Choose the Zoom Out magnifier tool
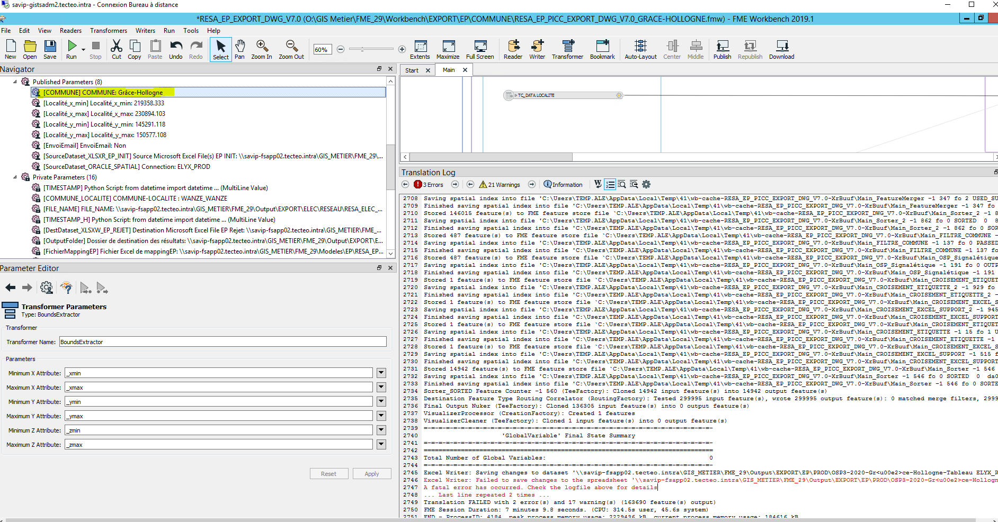 [x=291, y=49]
